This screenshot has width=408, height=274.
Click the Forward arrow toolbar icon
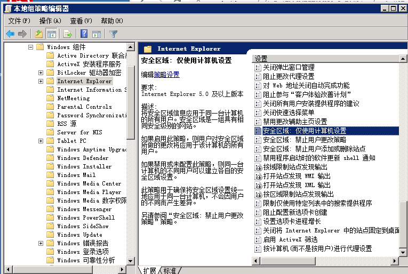coord(22,34)
